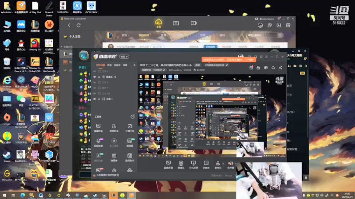Image resolution: width=355 pixels, height=199 pixels.
Task: Toggle the lock on source 全屏 1
Action: (99, 99)
